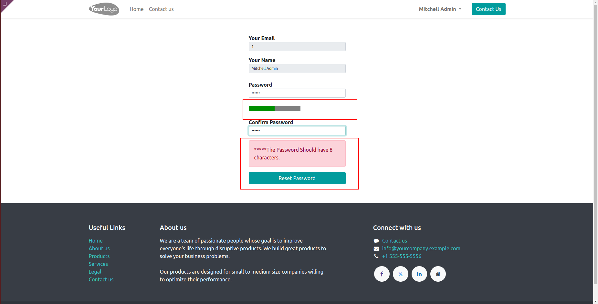Open the Home menu item in navbar
Image resolution: width=598 pixels, height=304 pixels.
[x=136, y=9]
